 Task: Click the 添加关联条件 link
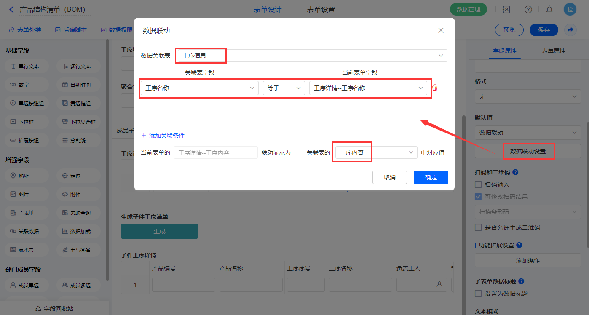163,136
